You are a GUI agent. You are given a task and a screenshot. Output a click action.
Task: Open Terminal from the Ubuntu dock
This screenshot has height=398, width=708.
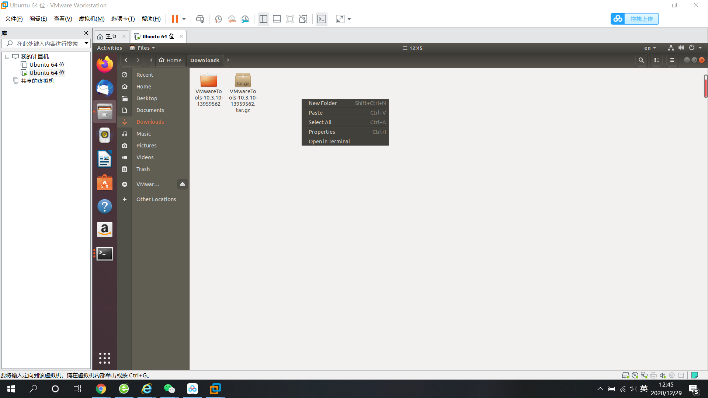tap(105, 254)
